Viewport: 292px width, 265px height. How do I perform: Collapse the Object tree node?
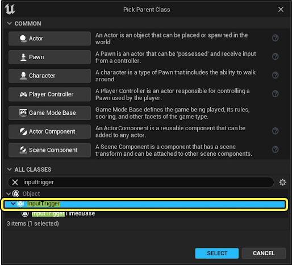pos(9,194)
